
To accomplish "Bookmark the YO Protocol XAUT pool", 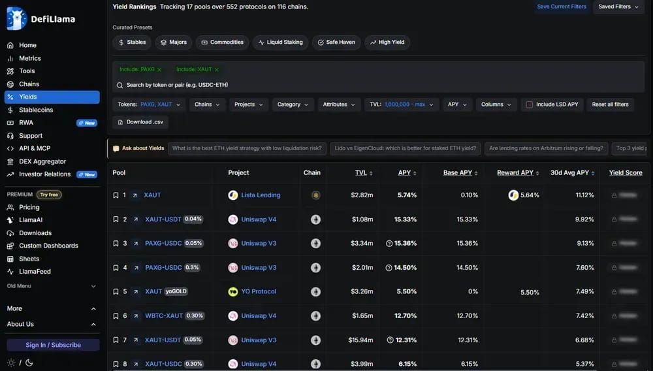I will pos(116,292).
